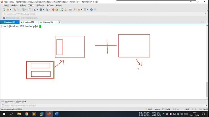The width and height of the screenshot is (209, 117).
Task: Click the New Session toolbar icon
Action: click(x=4, y=9)
